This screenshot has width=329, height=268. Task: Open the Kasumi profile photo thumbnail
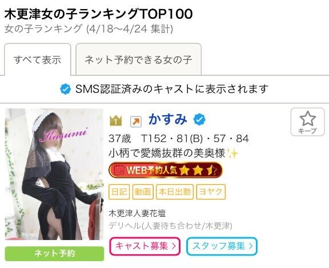[x=54, y=174]
